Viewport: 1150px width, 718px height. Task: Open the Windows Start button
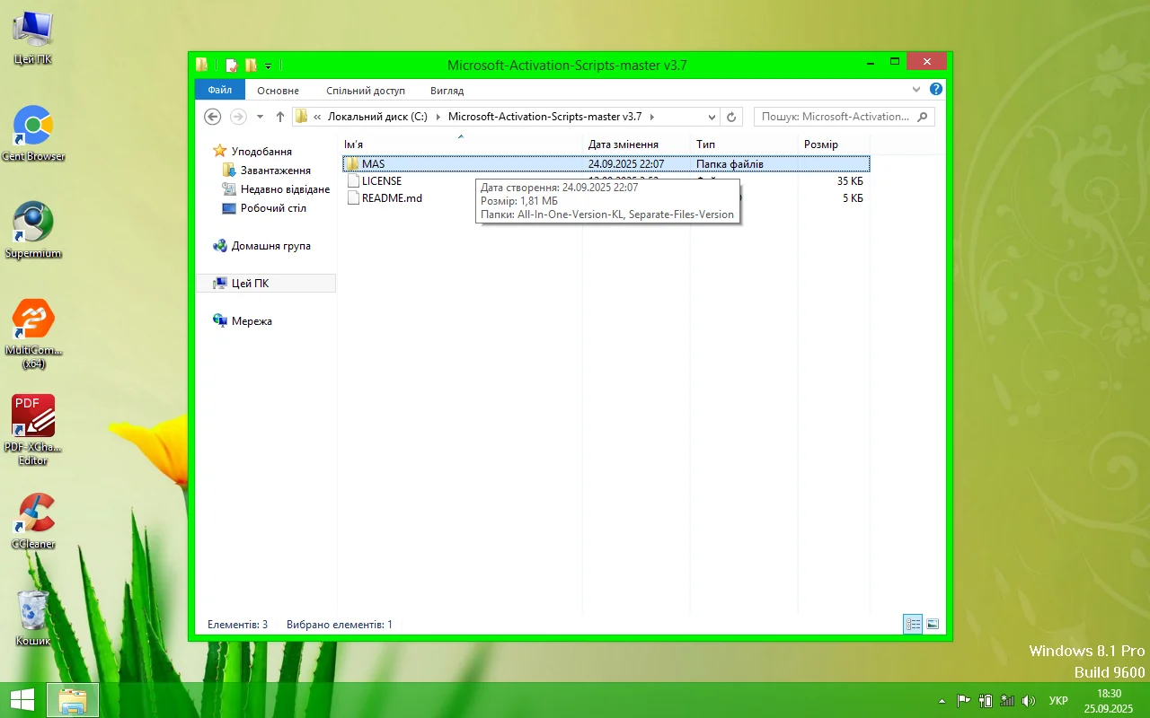22,700
